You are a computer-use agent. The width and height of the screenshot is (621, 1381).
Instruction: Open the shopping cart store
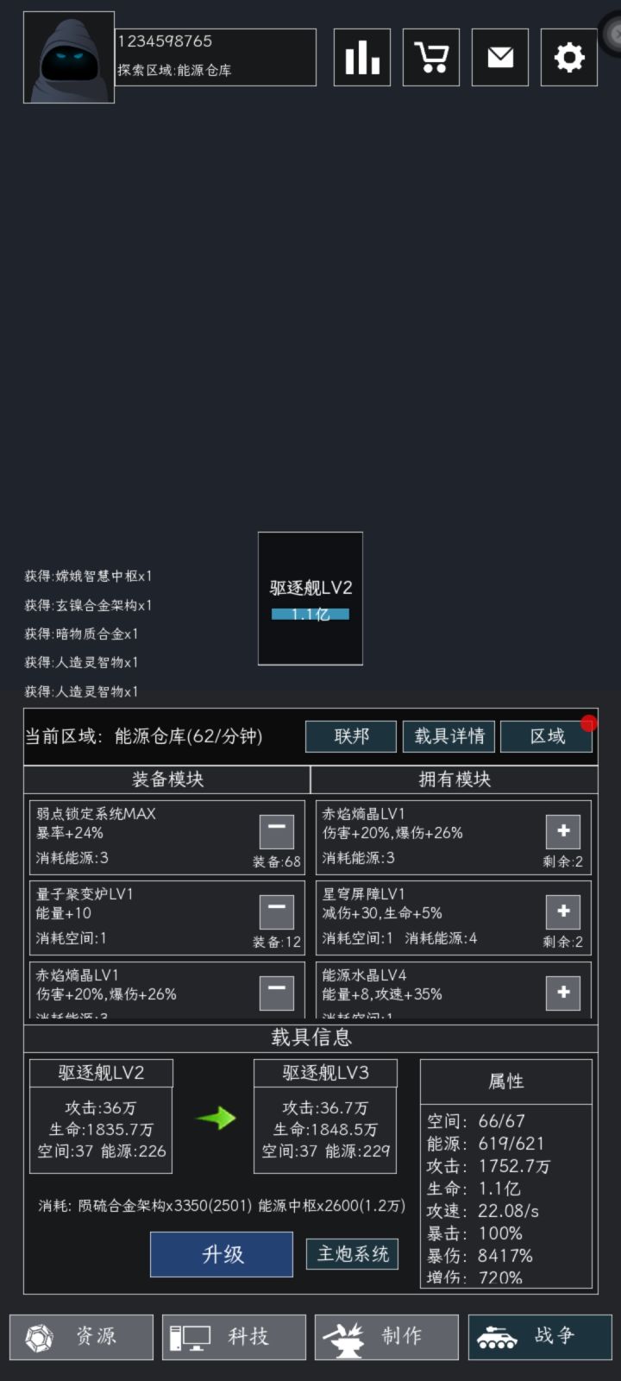point(431,57)
